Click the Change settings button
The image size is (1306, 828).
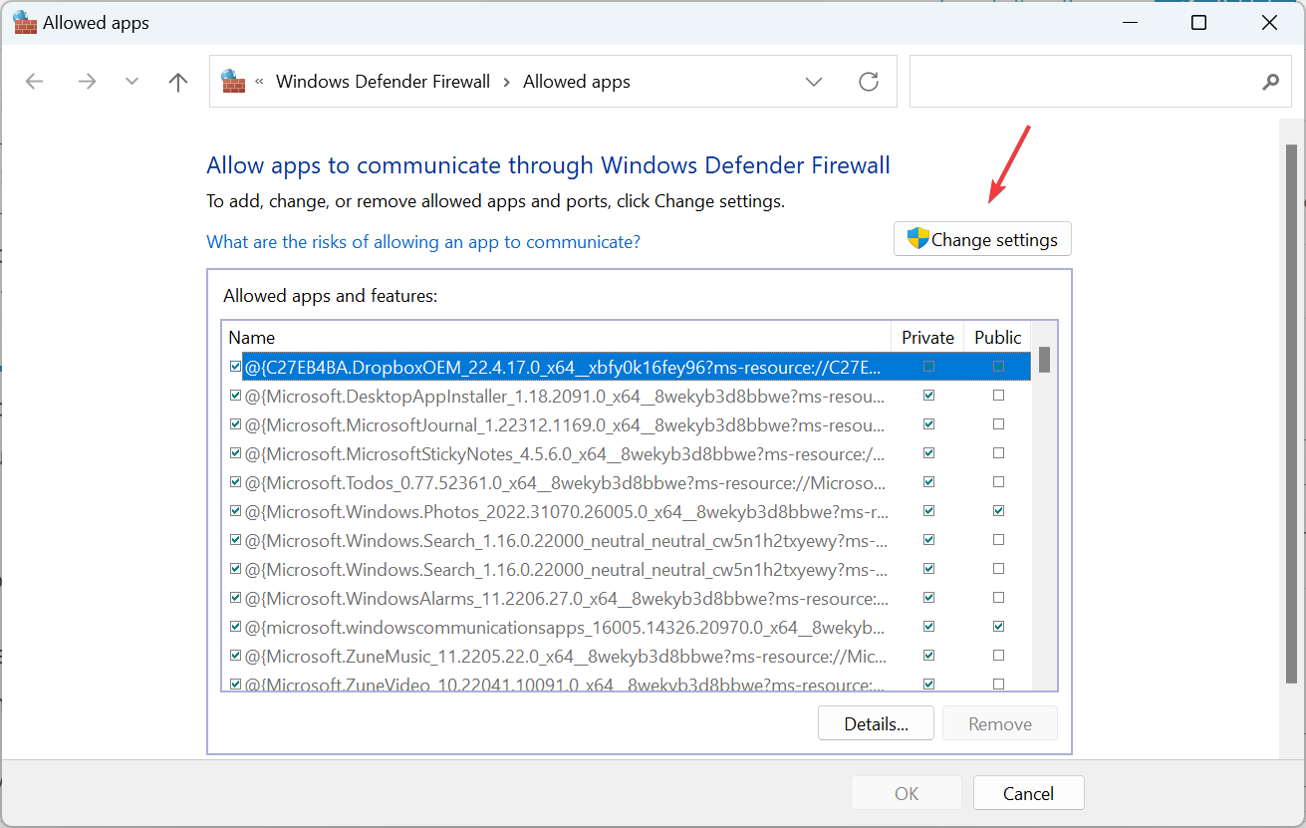(982, 239)
